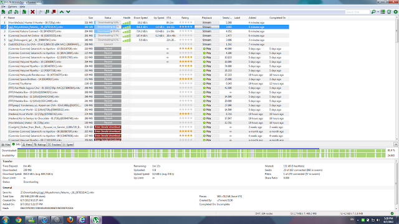Viewport: 399px width, 224px height.
Task: Click star rating of Hunter X Hunter
Action: [186, 22]
